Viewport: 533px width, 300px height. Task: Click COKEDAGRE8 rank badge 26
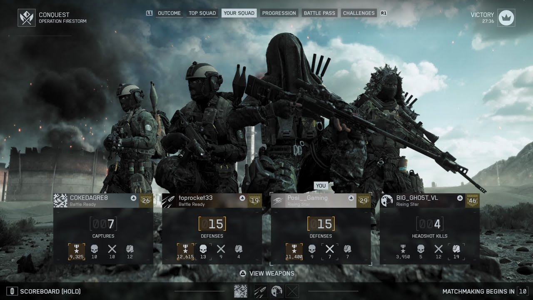146,200
